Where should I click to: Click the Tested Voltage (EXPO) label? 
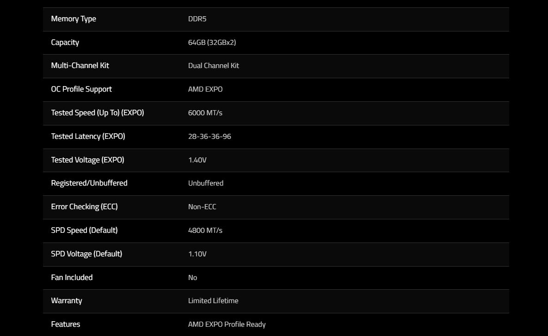[88, 160]
